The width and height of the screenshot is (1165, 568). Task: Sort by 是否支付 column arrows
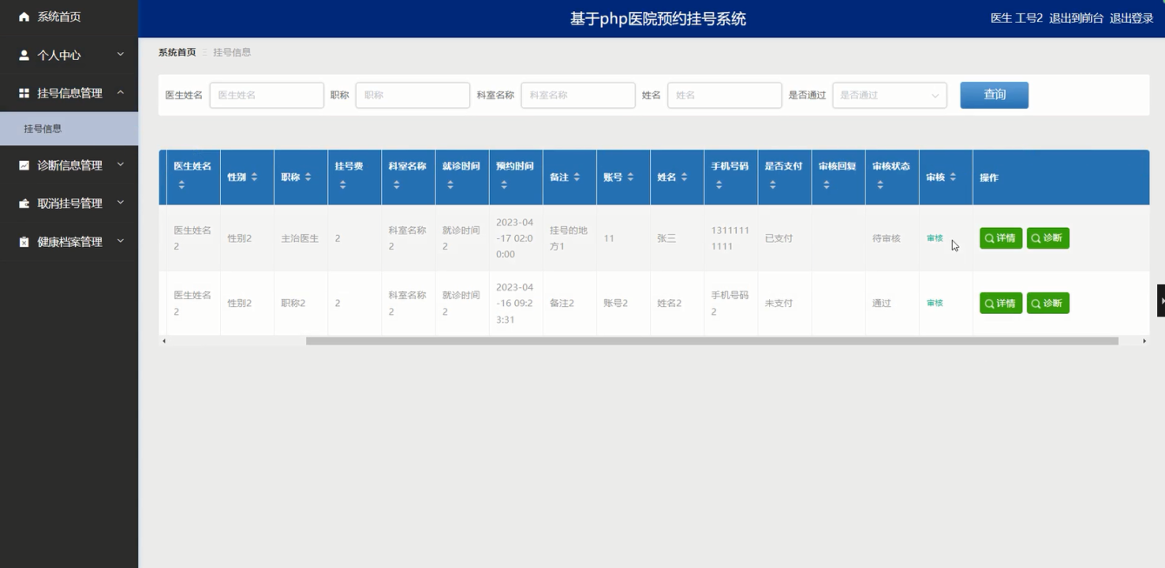[773, 184]
